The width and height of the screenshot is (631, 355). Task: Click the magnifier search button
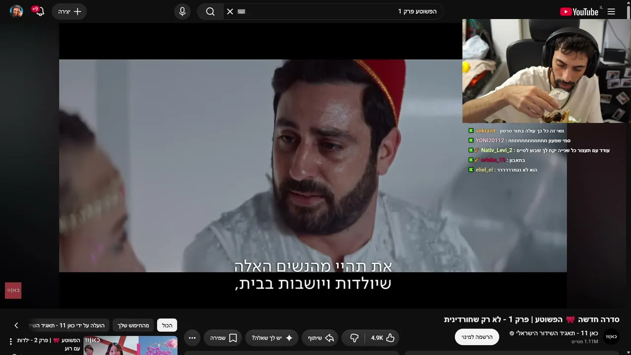click(x=210, y=11)
